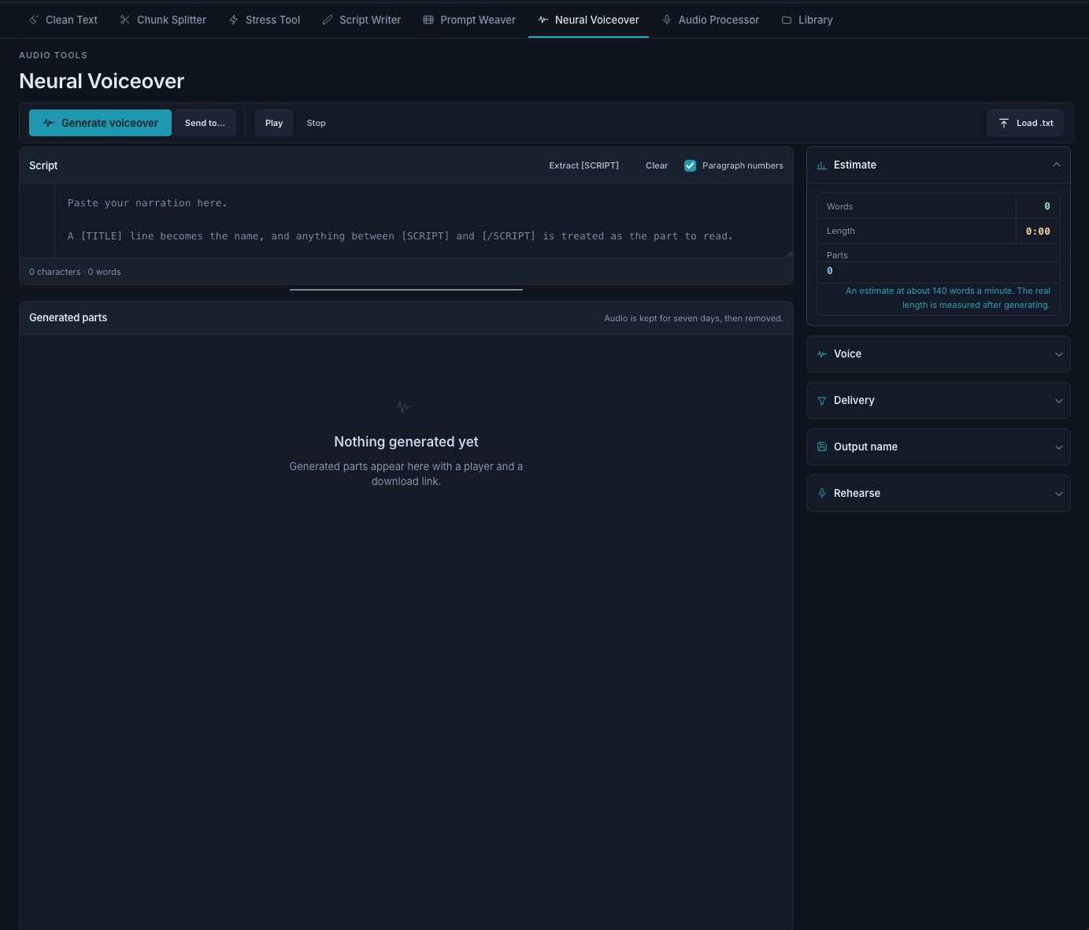Open the Audio Processor tab
The image size is (1089, 930).
(710, 20)
